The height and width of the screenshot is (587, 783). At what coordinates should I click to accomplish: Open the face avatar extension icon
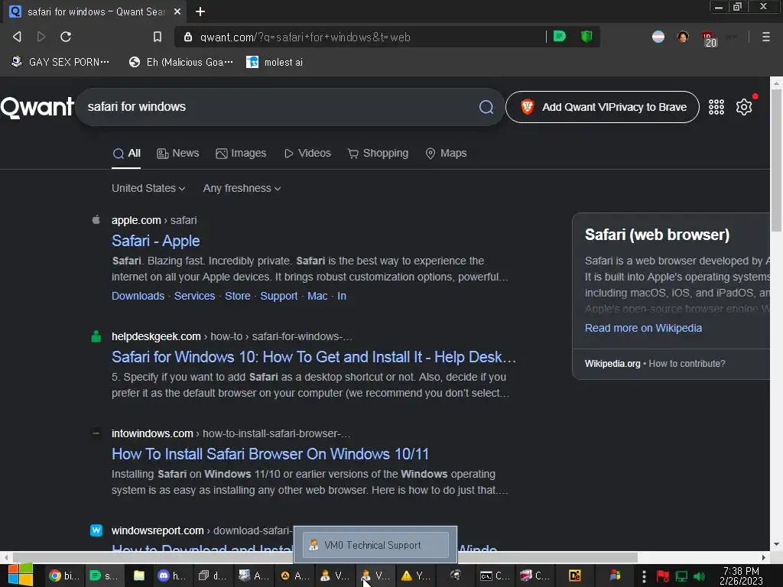pyautogui.click(x=683, y=37)
